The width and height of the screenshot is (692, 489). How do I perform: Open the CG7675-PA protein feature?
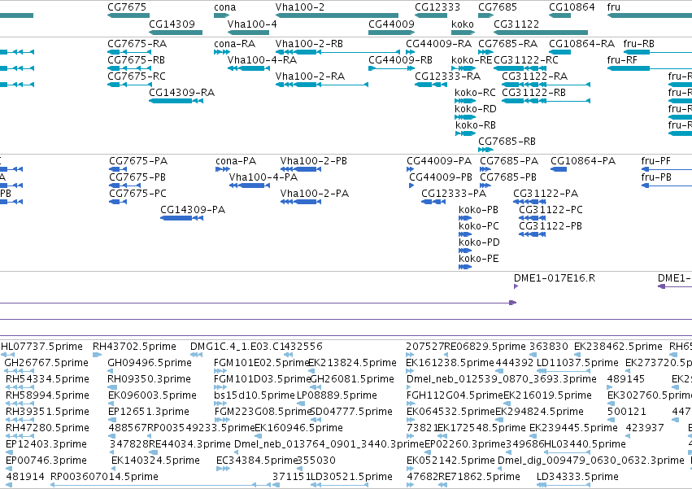pyautogui.click(x=118, y=169)
